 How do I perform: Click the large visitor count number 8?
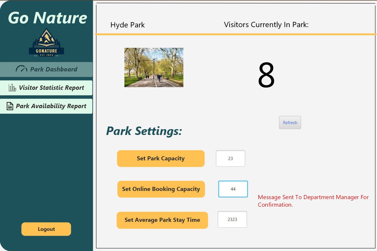point(266,75)
